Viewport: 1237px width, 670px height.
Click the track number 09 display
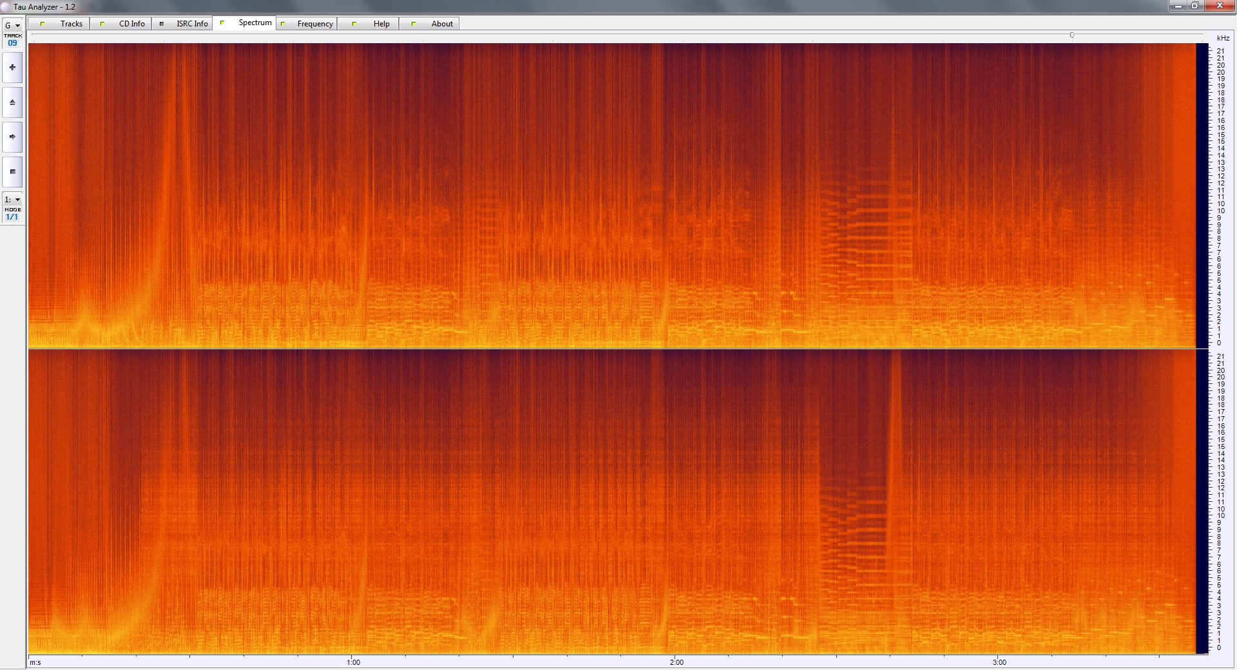click(x=12, y=43)
